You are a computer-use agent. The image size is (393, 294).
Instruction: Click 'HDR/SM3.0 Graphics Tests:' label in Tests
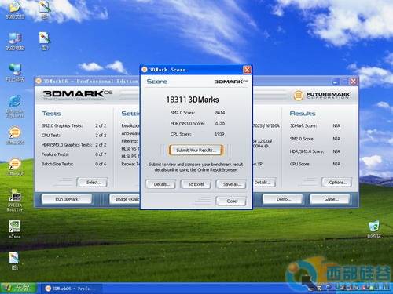(x=67, y=145)
